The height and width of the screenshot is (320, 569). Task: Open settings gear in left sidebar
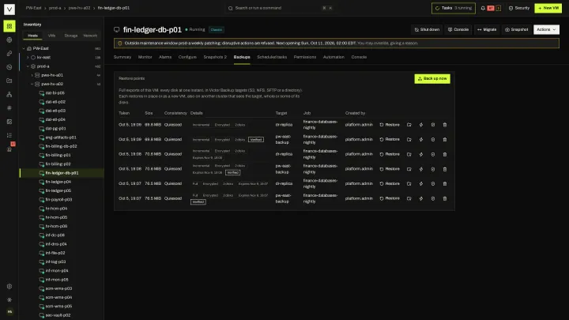click(x=9, y=286)
